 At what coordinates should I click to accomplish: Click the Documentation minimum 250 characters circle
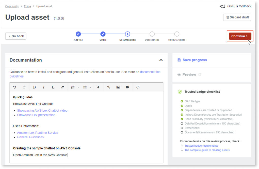182,132
